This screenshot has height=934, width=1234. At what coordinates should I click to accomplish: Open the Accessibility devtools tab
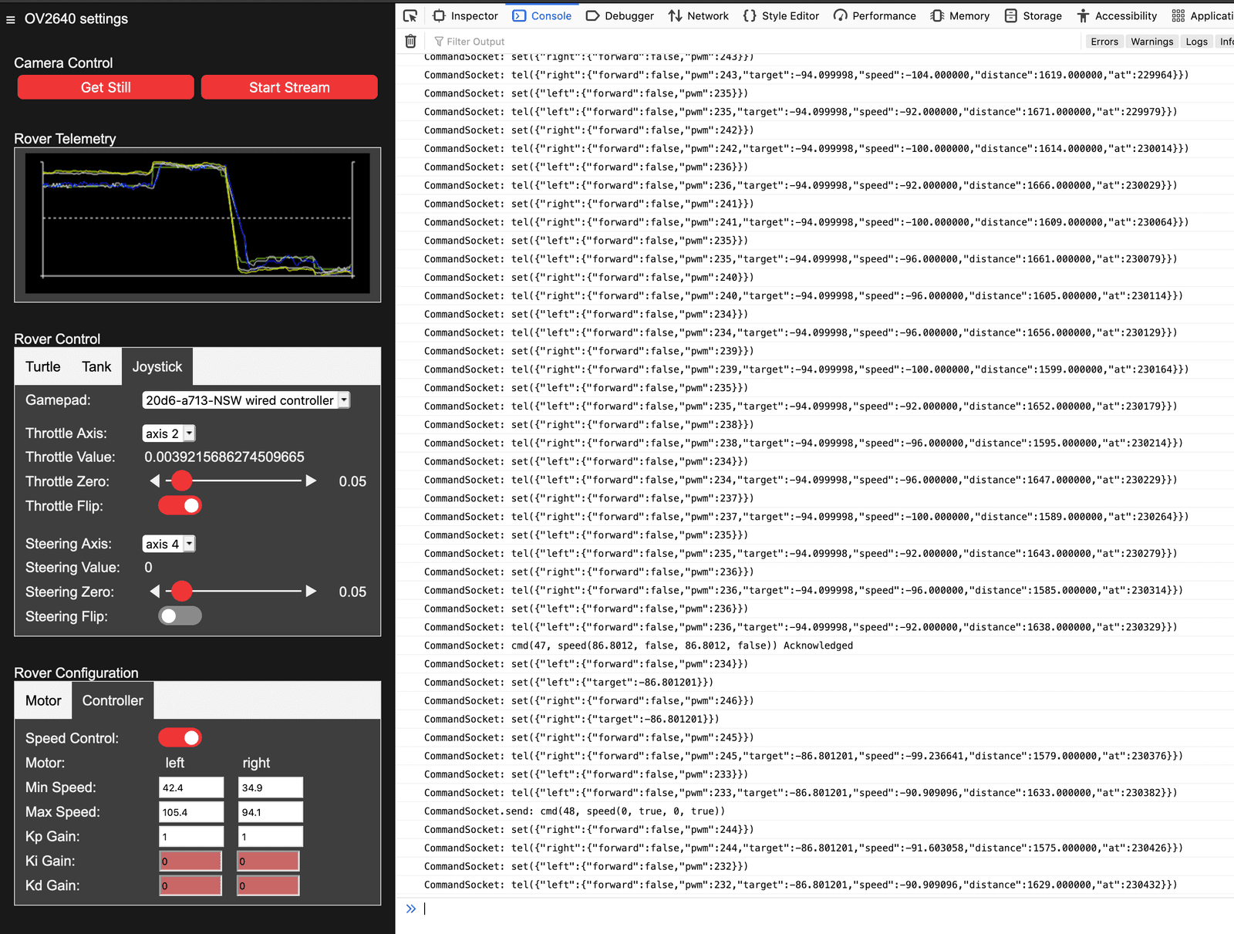(x=1117, y=15)
